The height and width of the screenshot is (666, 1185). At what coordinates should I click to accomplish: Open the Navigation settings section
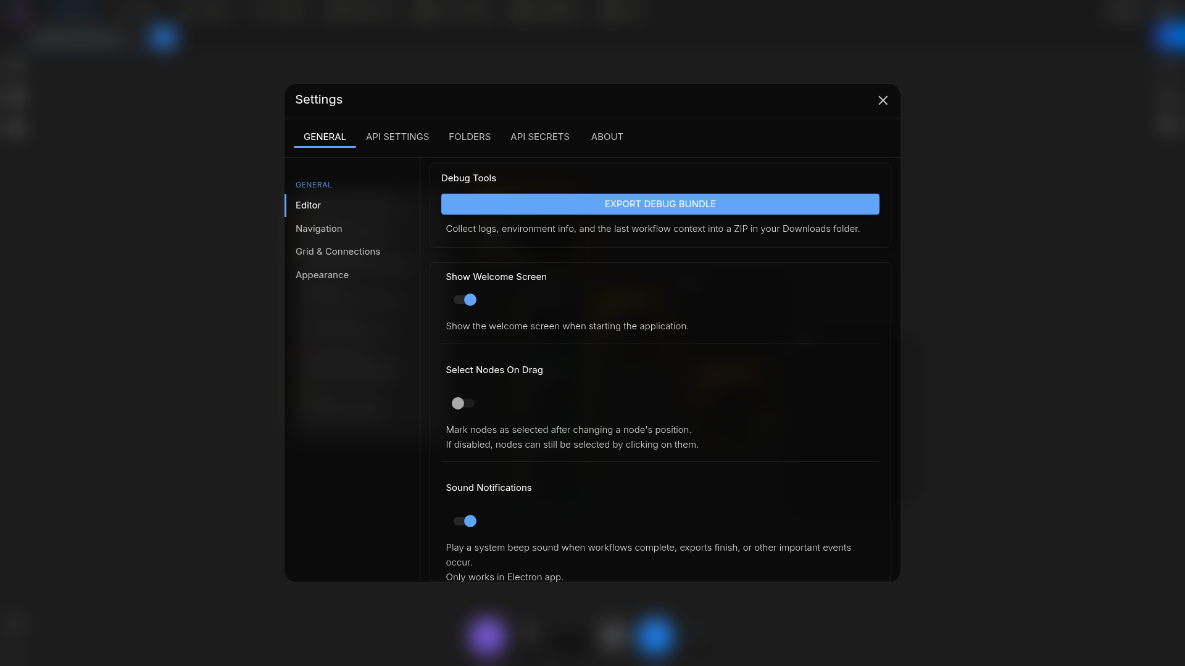click(x=318, y=229)
